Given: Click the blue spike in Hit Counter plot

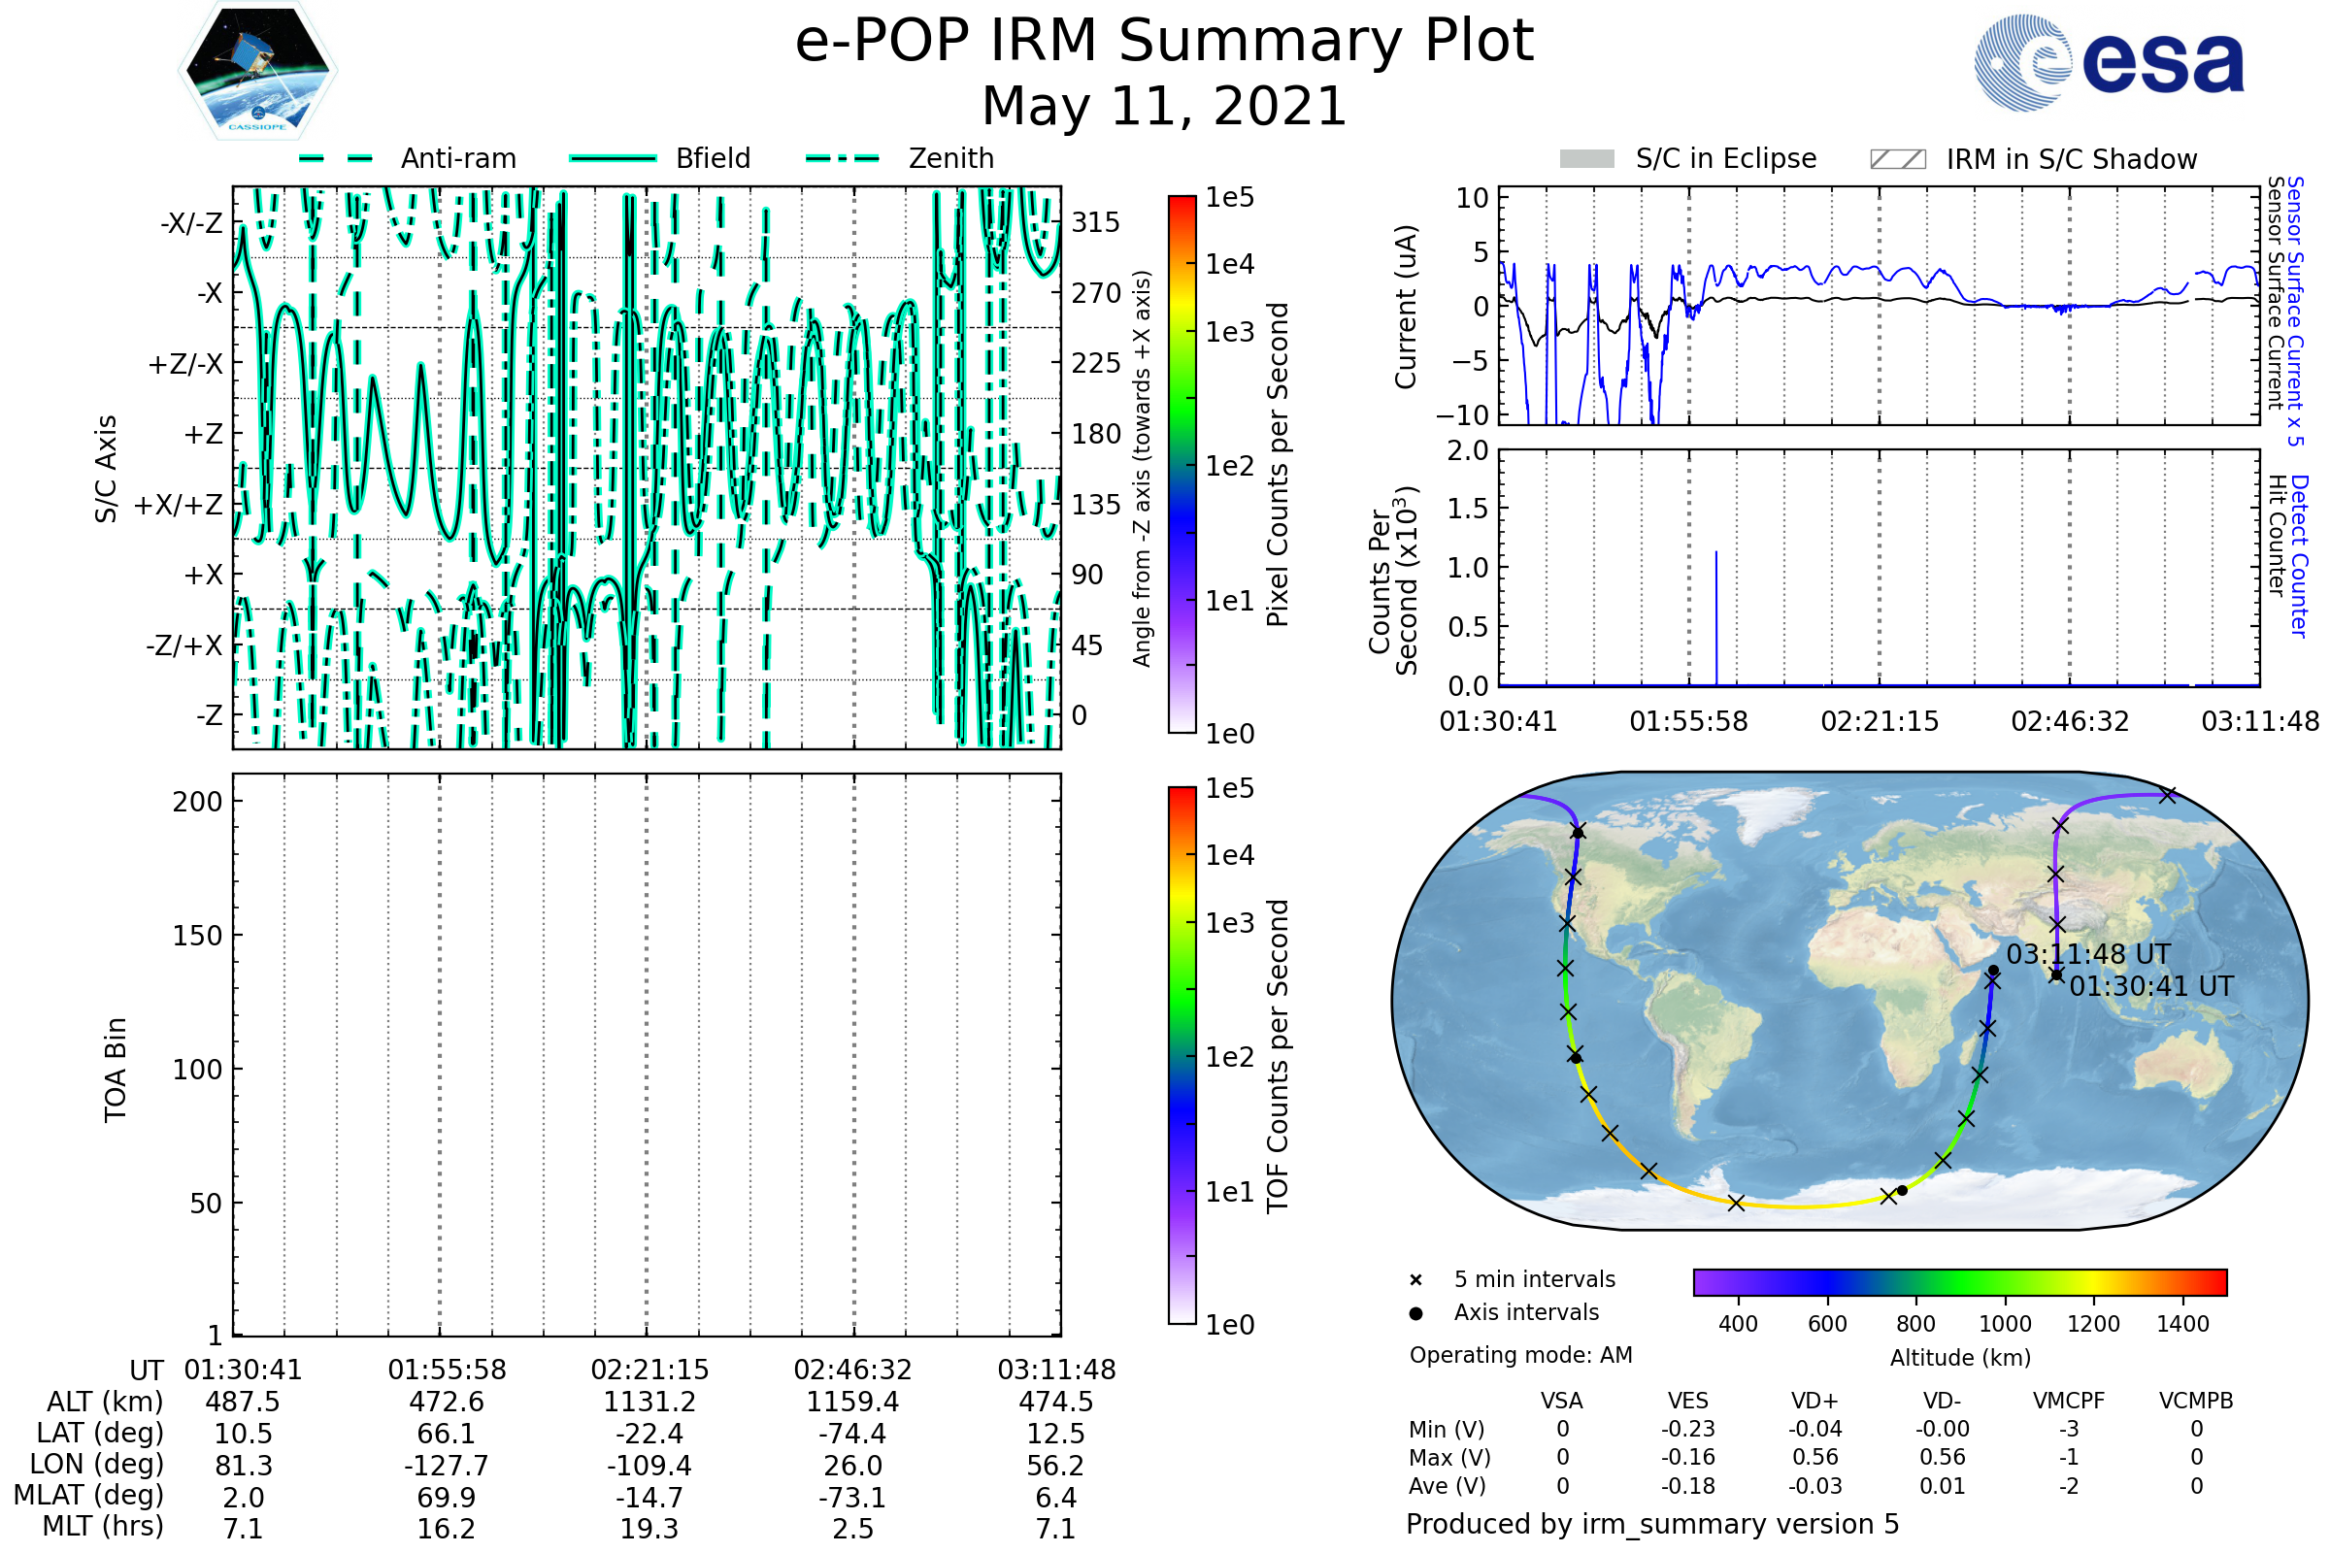Looking at the screenshot, I should 1715,616.
